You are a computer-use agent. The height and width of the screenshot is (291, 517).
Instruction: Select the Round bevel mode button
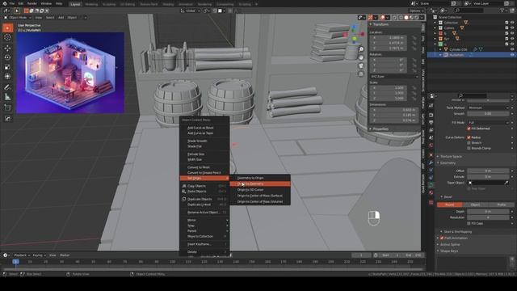point(450,205)
